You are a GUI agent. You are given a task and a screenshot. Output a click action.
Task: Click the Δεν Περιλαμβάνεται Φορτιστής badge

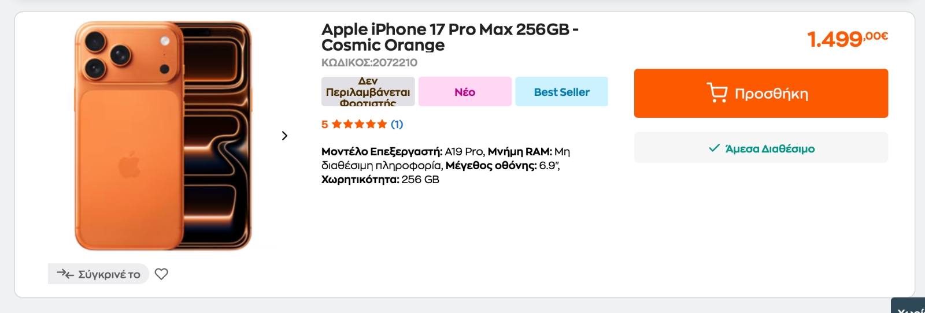[368, 92]
